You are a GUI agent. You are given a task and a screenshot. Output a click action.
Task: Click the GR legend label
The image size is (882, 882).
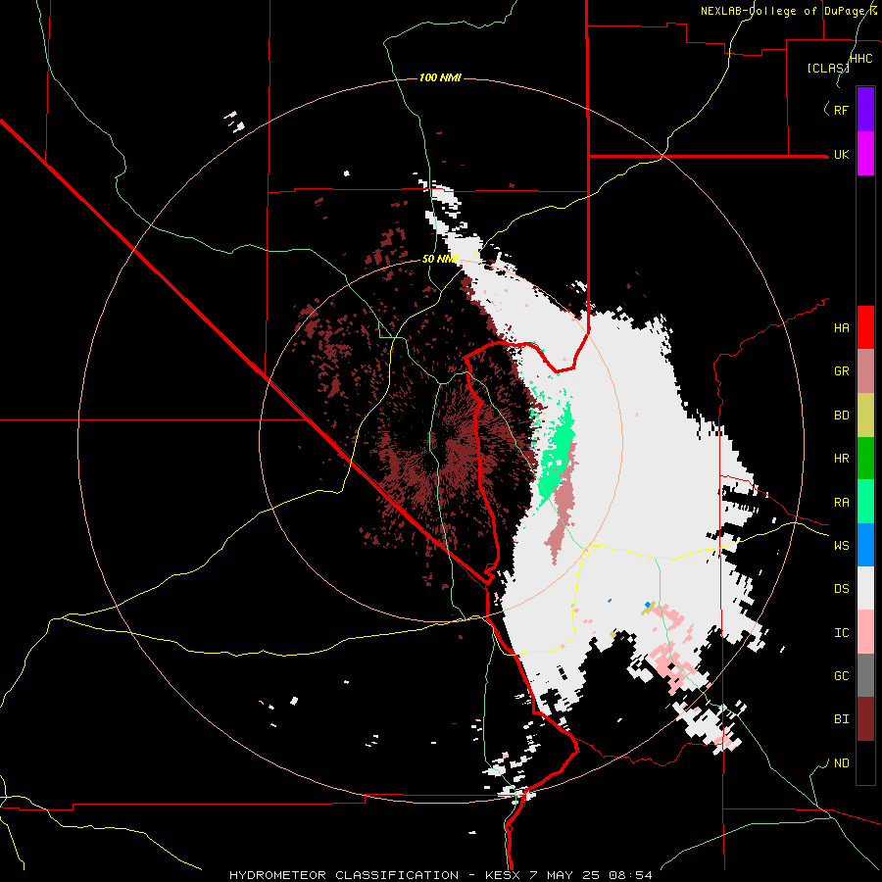pyautogui.click(x=842, y=371)
